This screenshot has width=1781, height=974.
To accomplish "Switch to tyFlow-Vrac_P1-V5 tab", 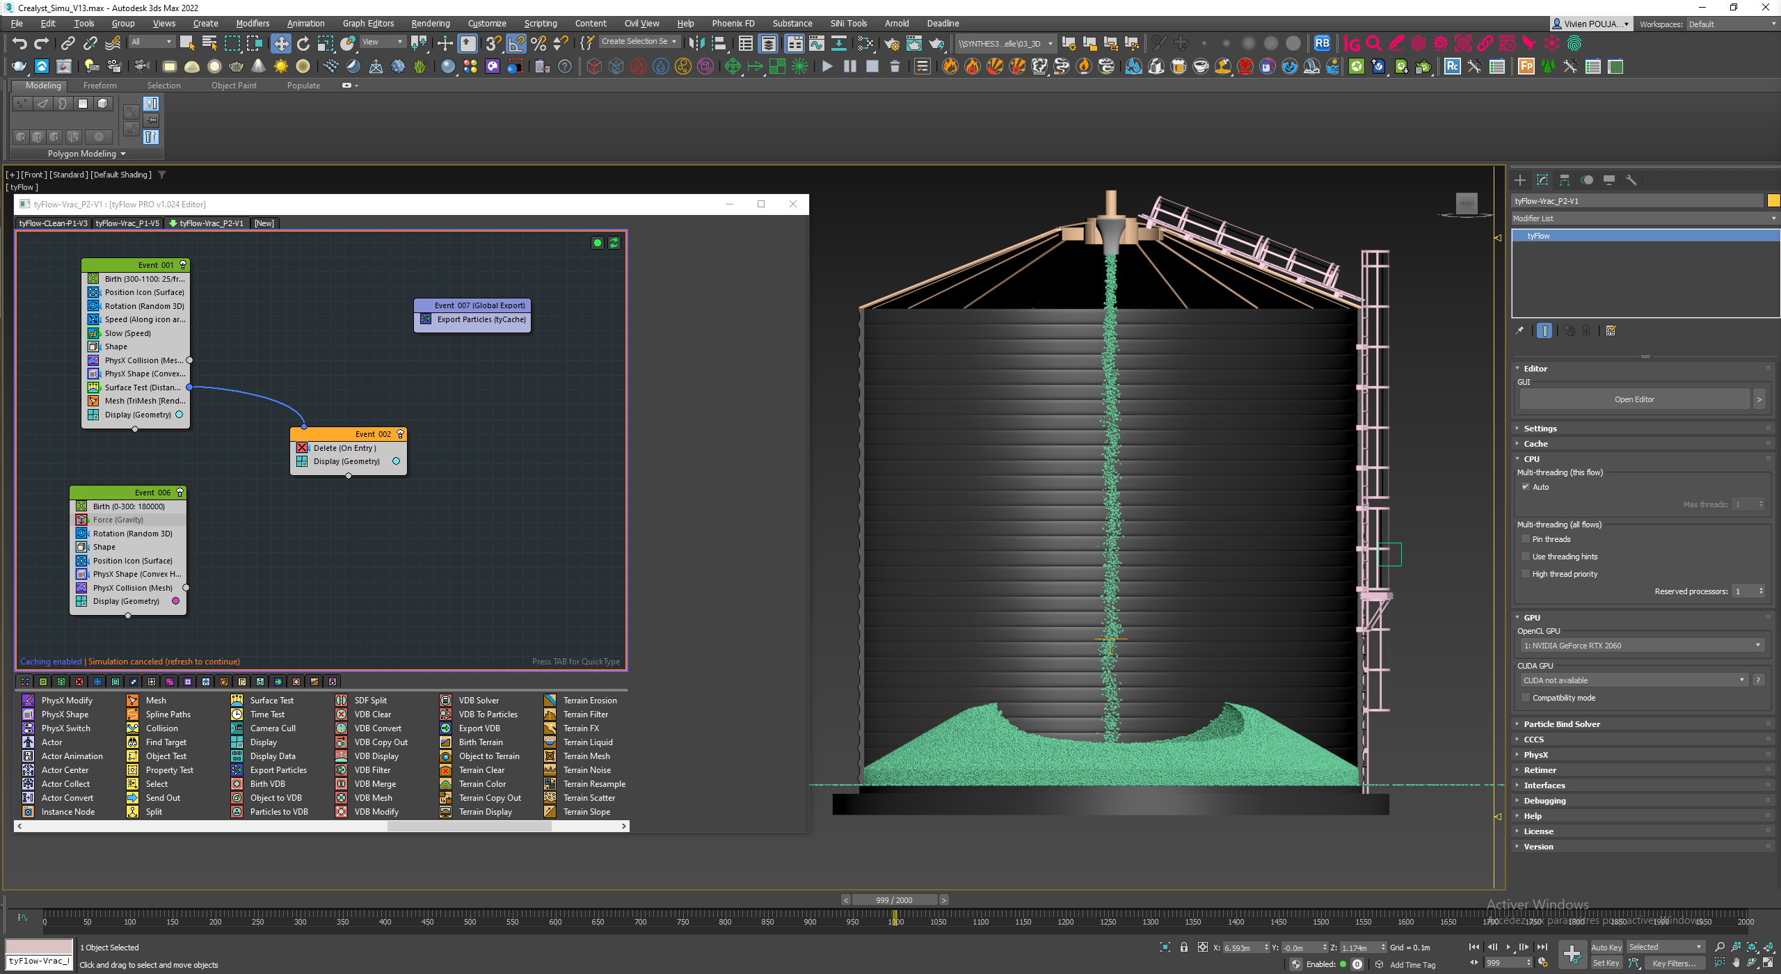I will (127, 223).
